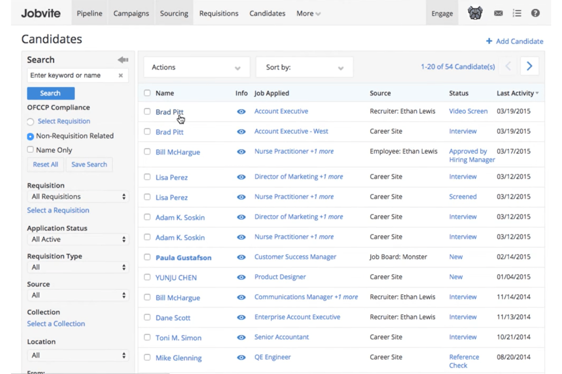Open the Requisitions tab
This screenshot has height=374, width=562.
click(x=219, y=13)
